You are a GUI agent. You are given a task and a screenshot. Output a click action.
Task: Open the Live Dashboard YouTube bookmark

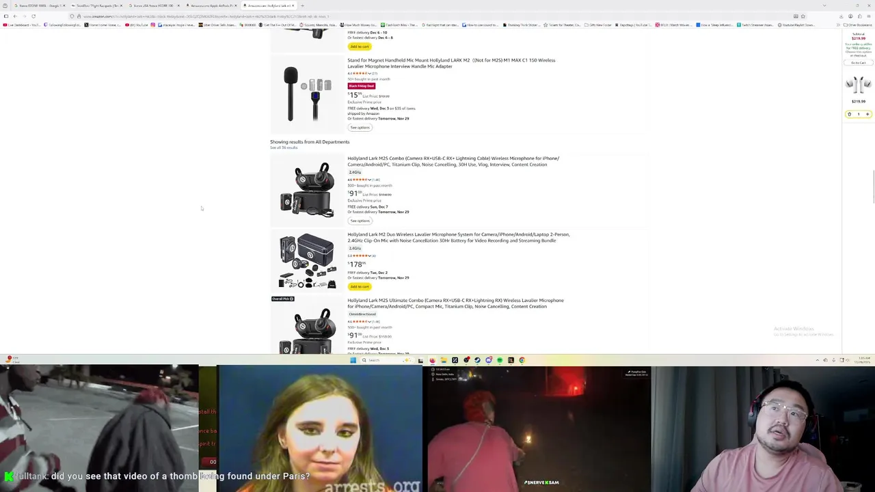point(21,25)
